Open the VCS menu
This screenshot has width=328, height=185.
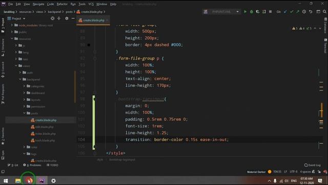click(x=91, y=4)
